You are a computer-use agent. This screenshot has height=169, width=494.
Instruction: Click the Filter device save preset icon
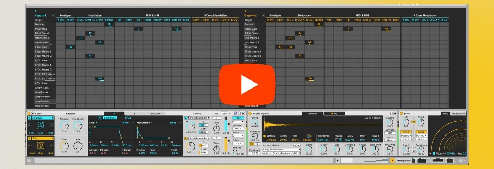[243, 113]
